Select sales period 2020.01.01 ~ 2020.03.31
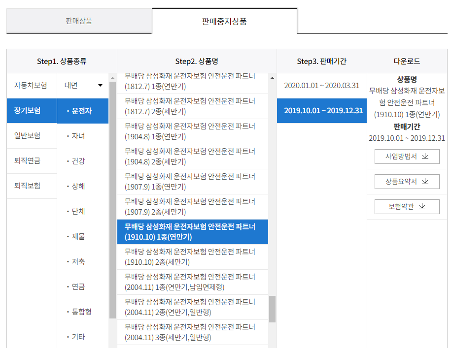 coord(322,86)
